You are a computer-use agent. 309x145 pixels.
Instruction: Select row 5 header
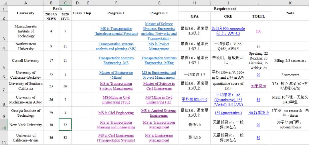pos(4,60)
